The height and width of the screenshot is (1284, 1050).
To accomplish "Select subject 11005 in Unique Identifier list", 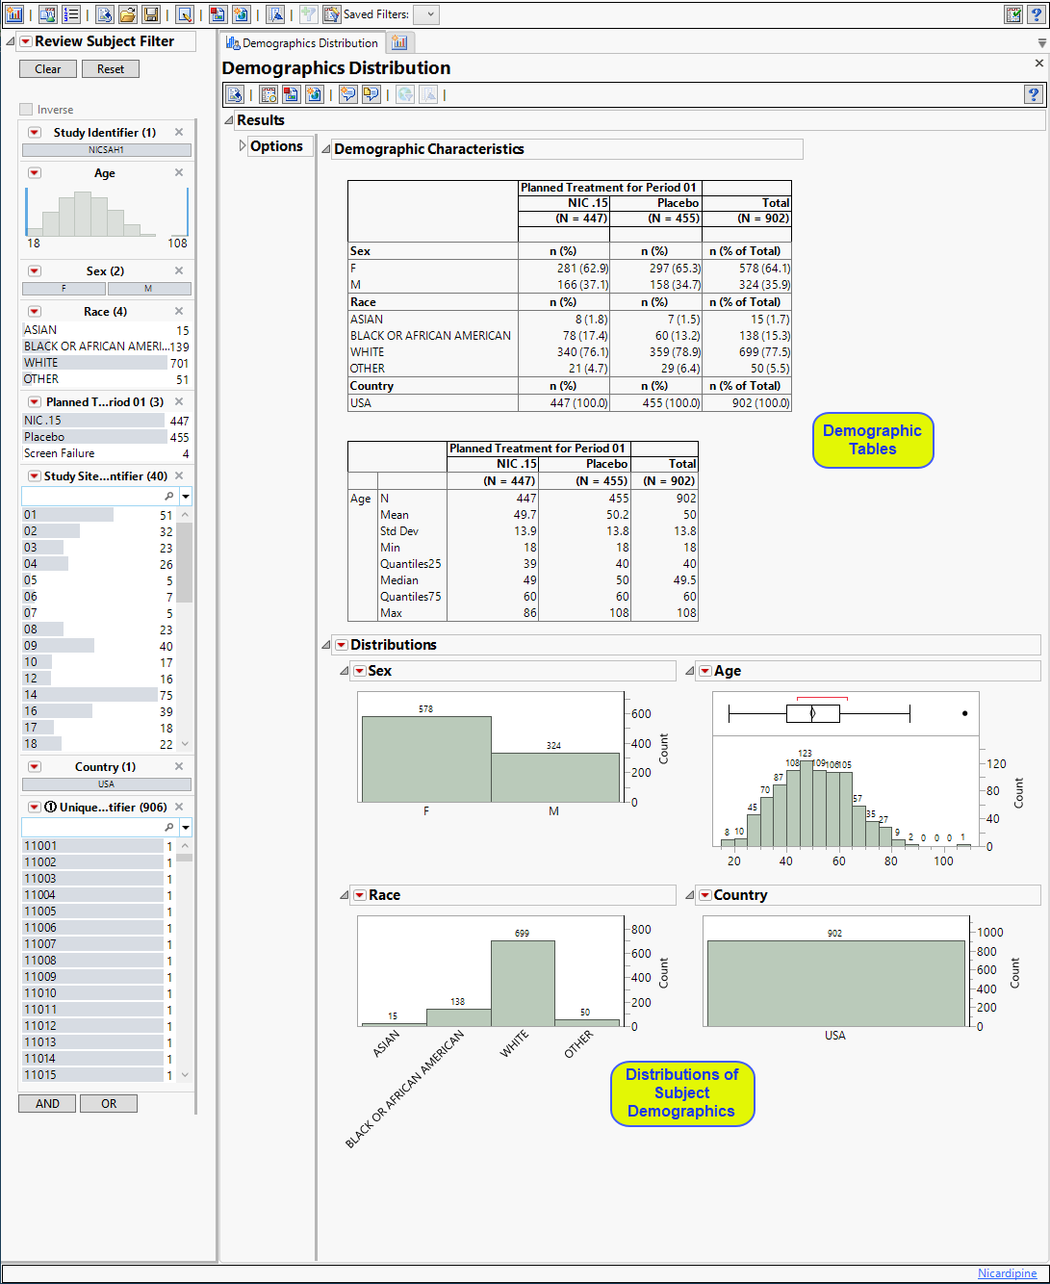I will [x=98, y=912].
